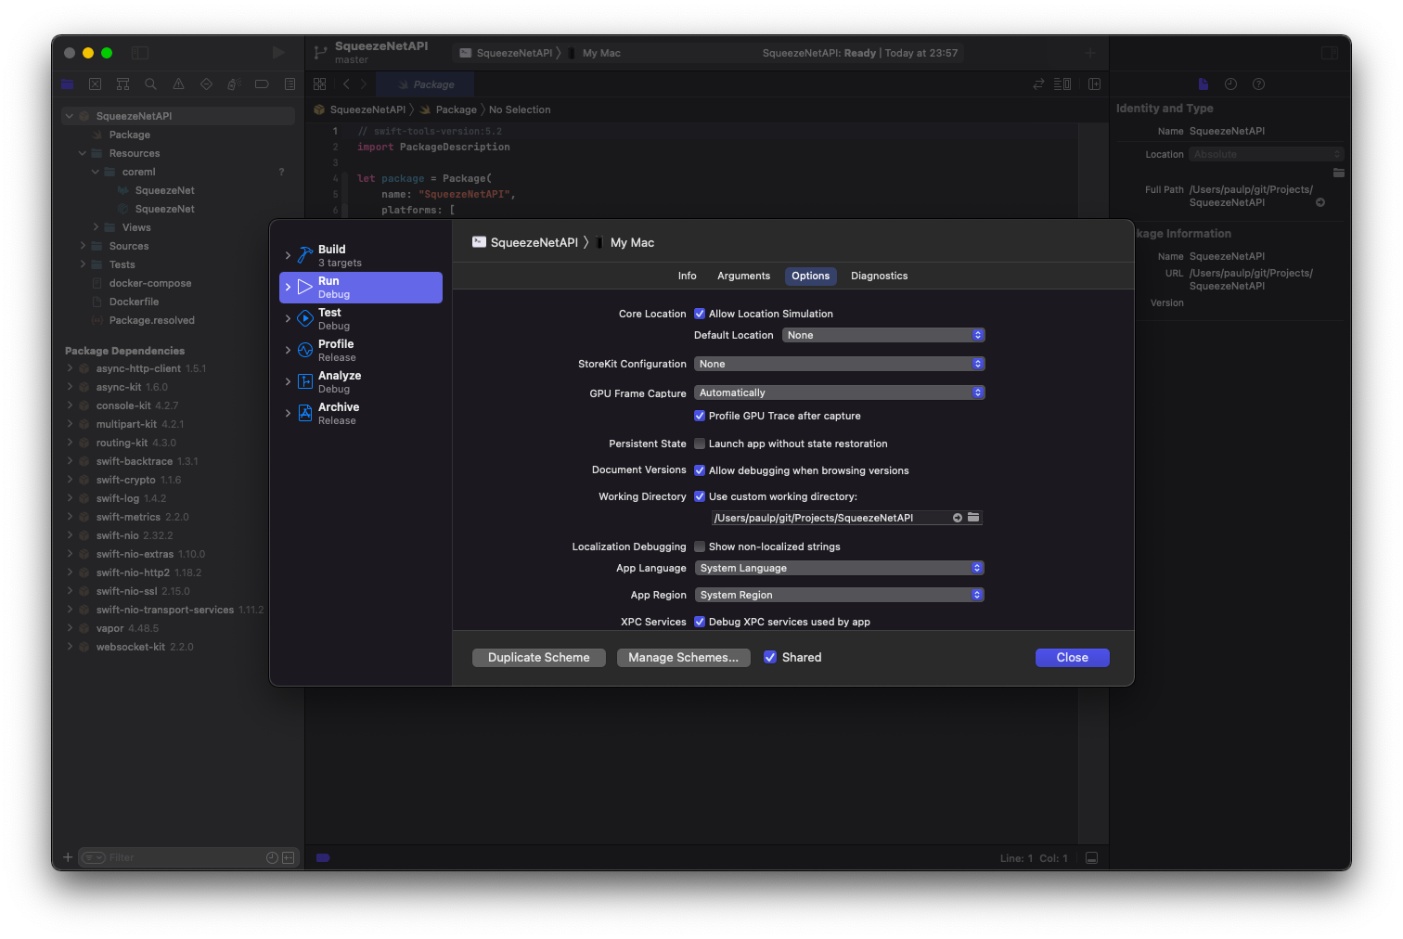This screenshot has width=1403, height=939.
Task: Show the File inspector
Action: pos(1203,84)
